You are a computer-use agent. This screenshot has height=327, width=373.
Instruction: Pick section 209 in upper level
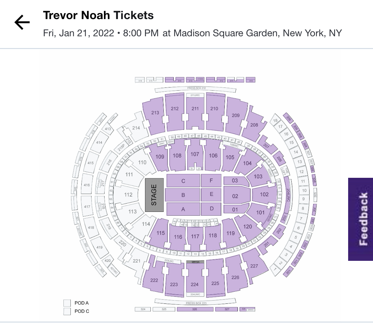[x=236, y=115]
